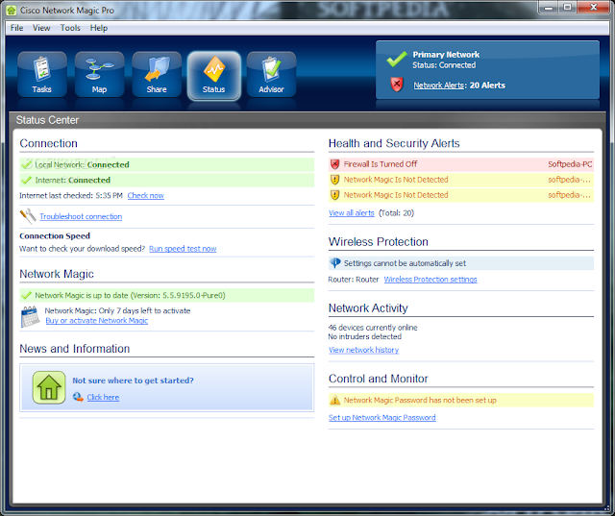Open the network Map view
615x516 pixels.
tap(100, 74)
